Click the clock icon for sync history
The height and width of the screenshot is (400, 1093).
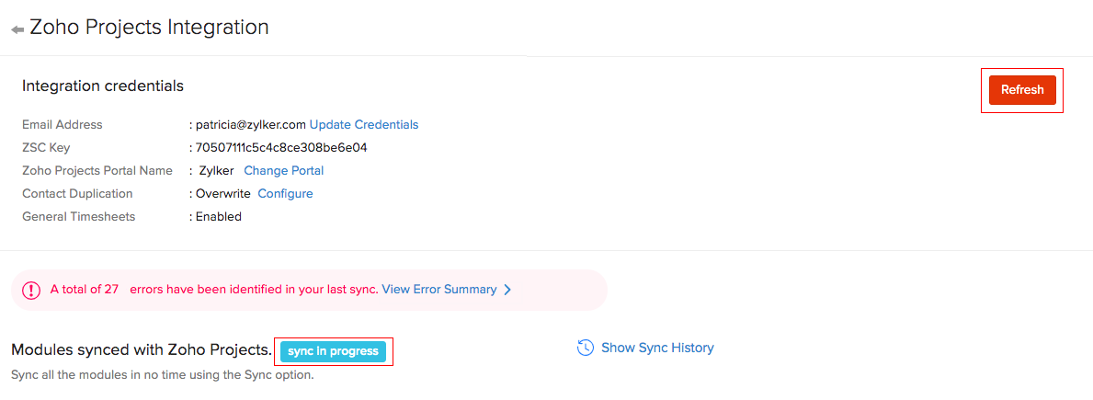585,348
